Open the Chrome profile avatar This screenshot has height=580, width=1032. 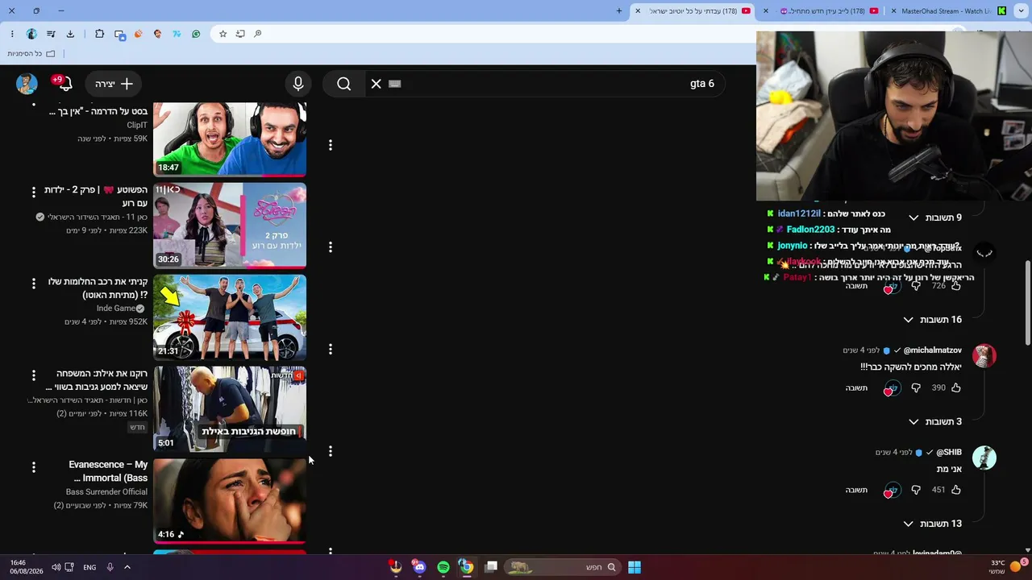31,34
